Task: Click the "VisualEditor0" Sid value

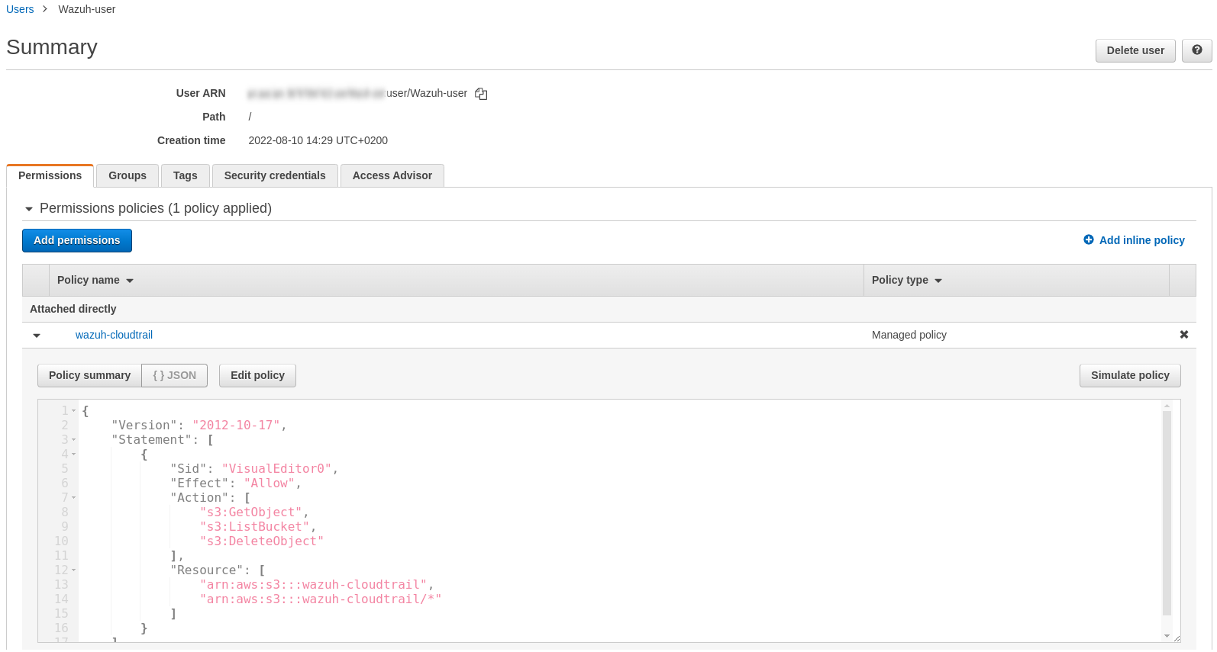Action: (x=277, y=469)
